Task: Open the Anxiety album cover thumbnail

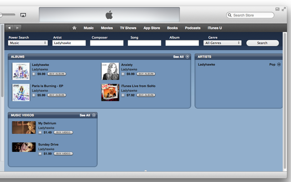Action: coord(110,71)
